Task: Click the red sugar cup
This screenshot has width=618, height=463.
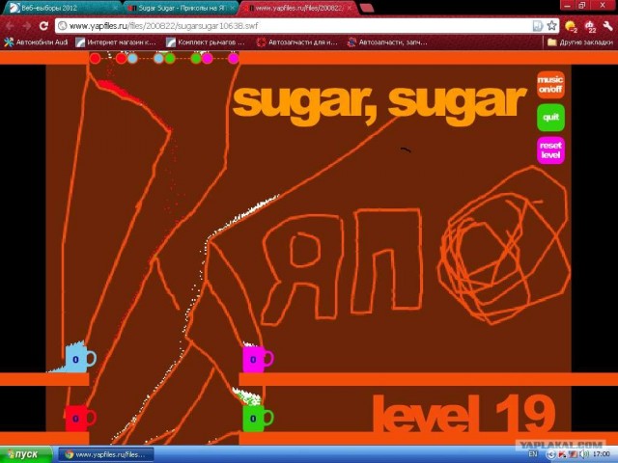Action: coord(80,418)
